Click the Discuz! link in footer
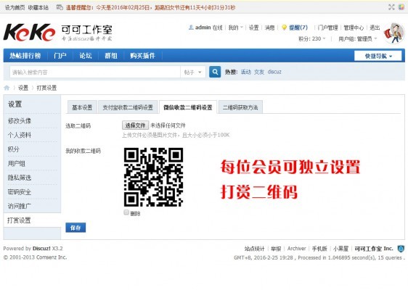This screenshot has width=408, height=290. click(41, 249)
